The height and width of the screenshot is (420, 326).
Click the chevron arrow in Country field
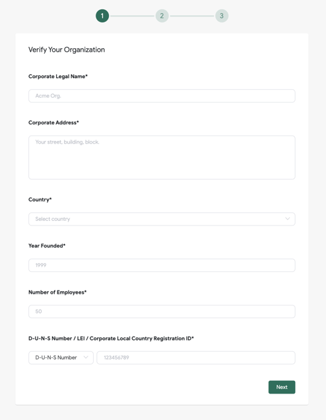(288, 219)
